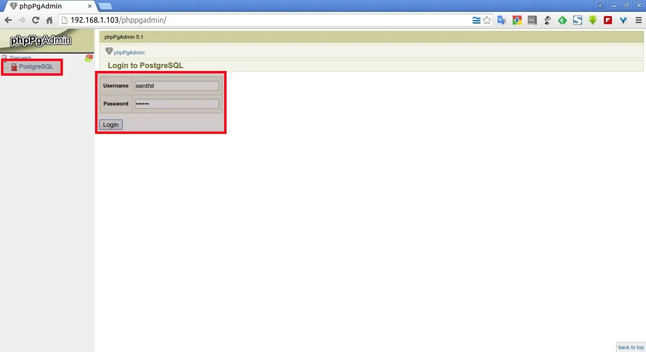646x352 pixels.
Task: Follow the phpPgAdmin breadcrumb link
Action: click(129, 53)
